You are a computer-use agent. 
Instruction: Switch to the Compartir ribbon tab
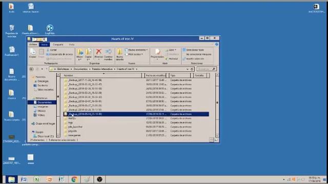click(x=58, y=44)
